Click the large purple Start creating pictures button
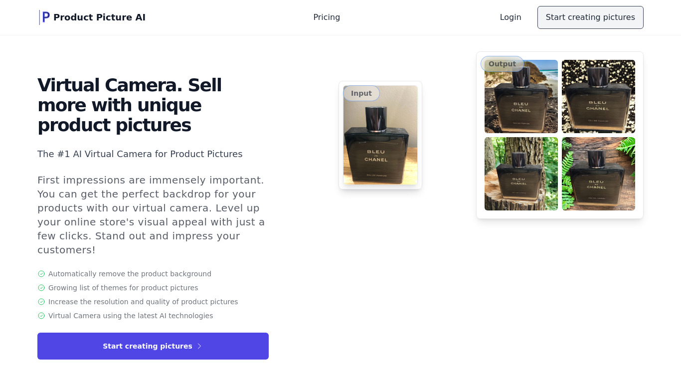 153,346
